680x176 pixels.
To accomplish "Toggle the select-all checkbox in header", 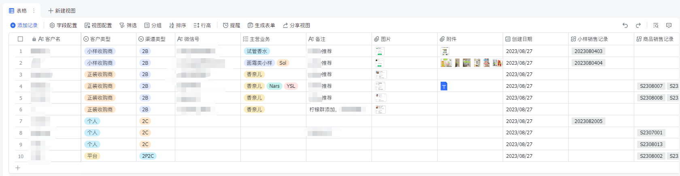I will [x=20, y=39].
